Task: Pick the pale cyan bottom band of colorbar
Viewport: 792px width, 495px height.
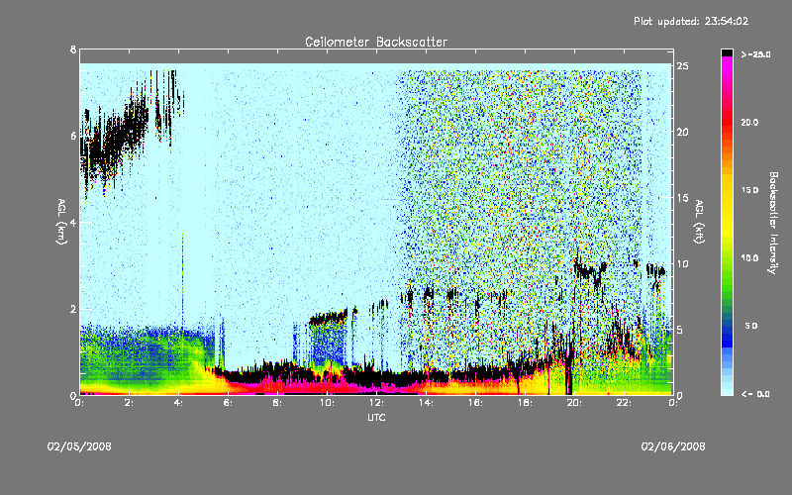Action: tap(727, 392)
